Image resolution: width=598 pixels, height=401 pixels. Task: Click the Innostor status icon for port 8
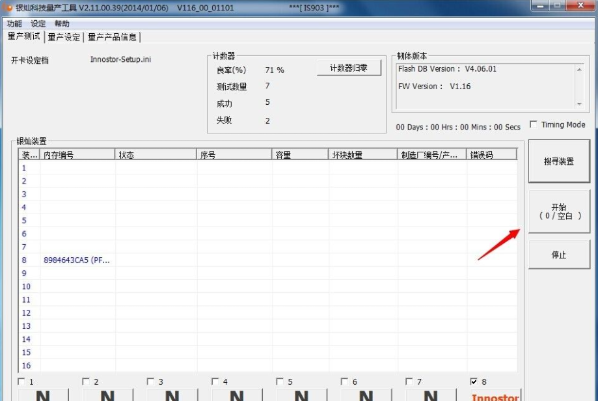[495, 394]
